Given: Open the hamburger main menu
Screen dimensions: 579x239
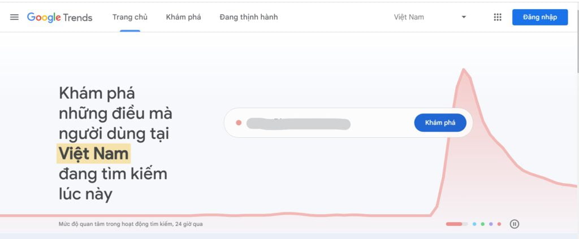Looking at the screenshot, I should tap(14, 17).
